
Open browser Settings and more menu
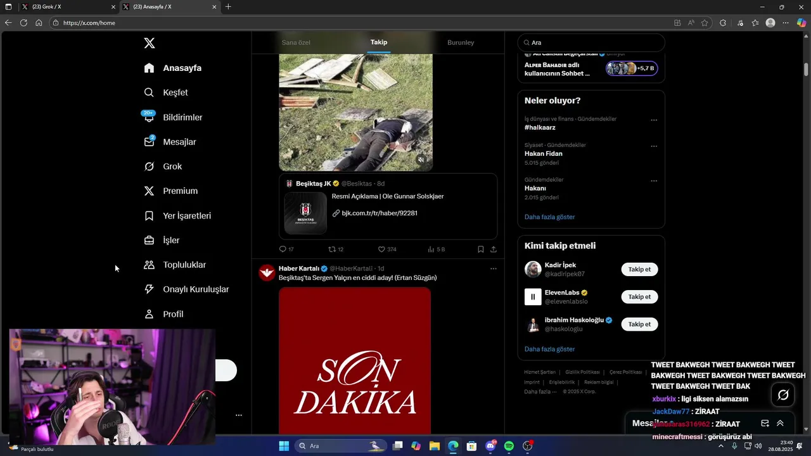(786, 23)
